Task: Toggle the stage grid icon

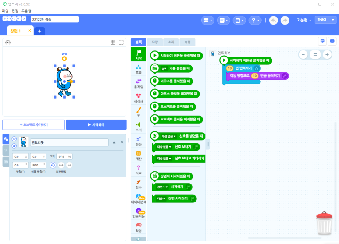Action: tap(113, 42)
